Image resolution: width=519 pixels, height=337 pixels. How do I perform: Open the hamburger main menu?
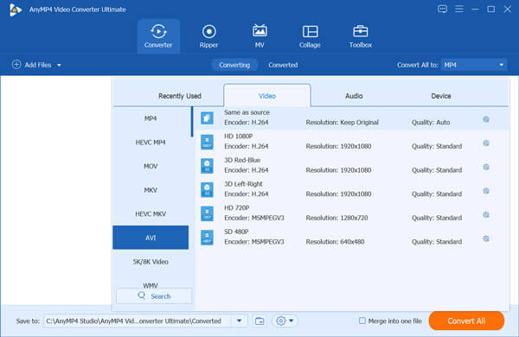point(459,9)
